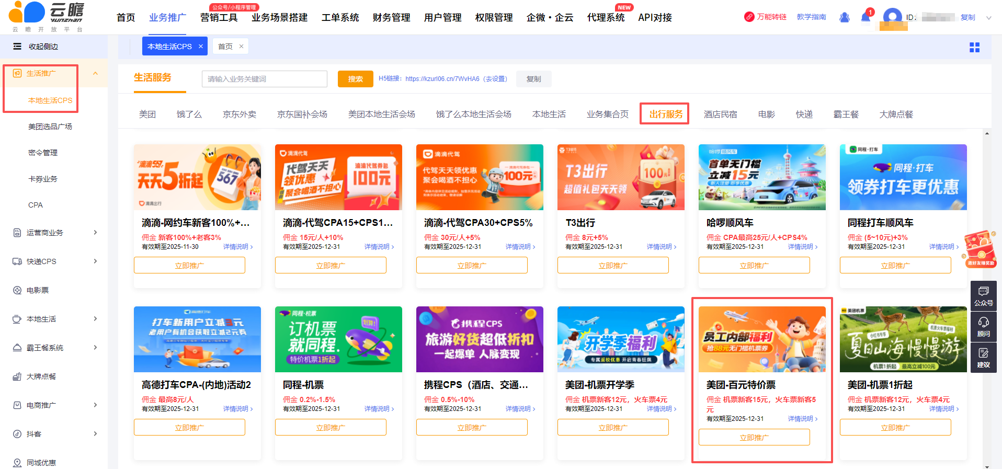The height and width of the screenshot is (469, 1002).
Task: Open 财务管理 in the top menu
Action: point(391,18)
